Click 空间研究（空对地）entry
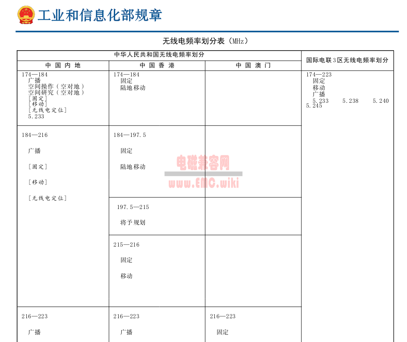The width and height of the screenshot is (407, 342). point(56,92)
